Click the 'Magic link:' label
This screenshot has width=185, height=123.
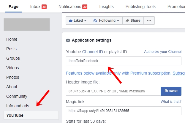pyautogui.click(x=76, y=102)
